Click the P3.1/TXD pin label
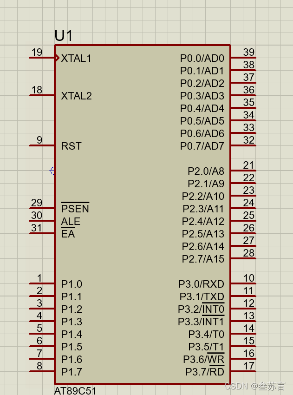The image size is (293, 395). click(x=202, y=297)
